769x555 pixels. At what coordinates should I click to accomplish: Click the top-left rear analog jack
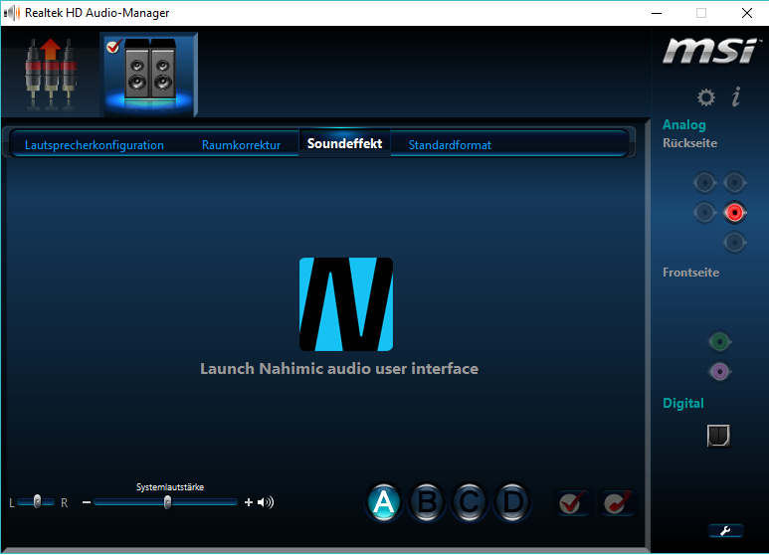coord(704,183)
